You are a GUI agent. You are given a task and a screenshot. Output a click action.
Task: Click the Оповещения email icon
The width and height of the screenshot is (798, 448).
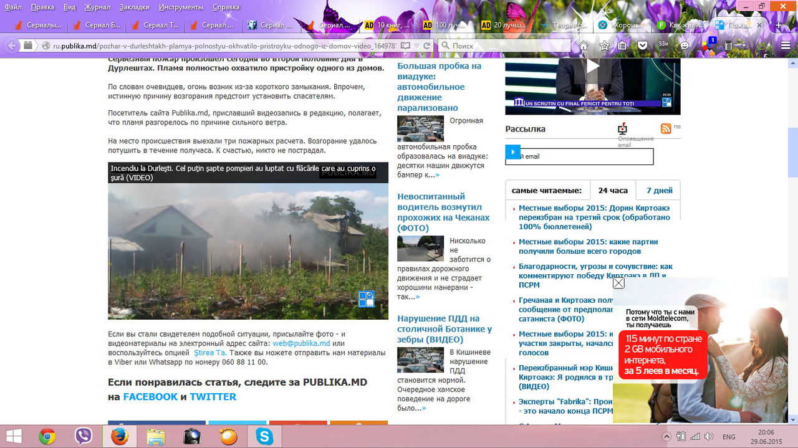622,129
